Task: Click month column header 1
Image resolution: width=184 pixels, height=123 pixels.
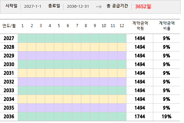Action: coord(22,26)
